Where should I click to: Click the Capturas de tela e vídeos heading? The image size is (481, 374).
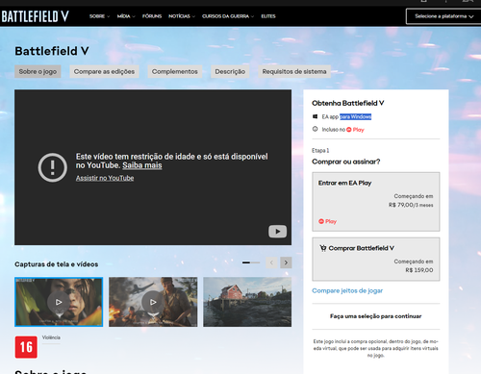(x=57, y=264)
